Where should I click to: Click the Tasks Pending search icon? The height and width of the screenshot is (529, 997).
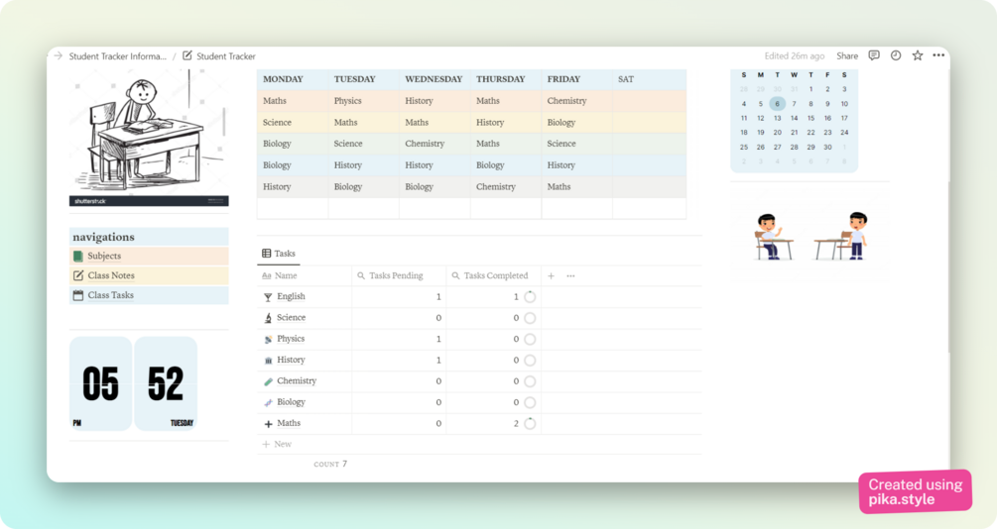tap(361, 275)
